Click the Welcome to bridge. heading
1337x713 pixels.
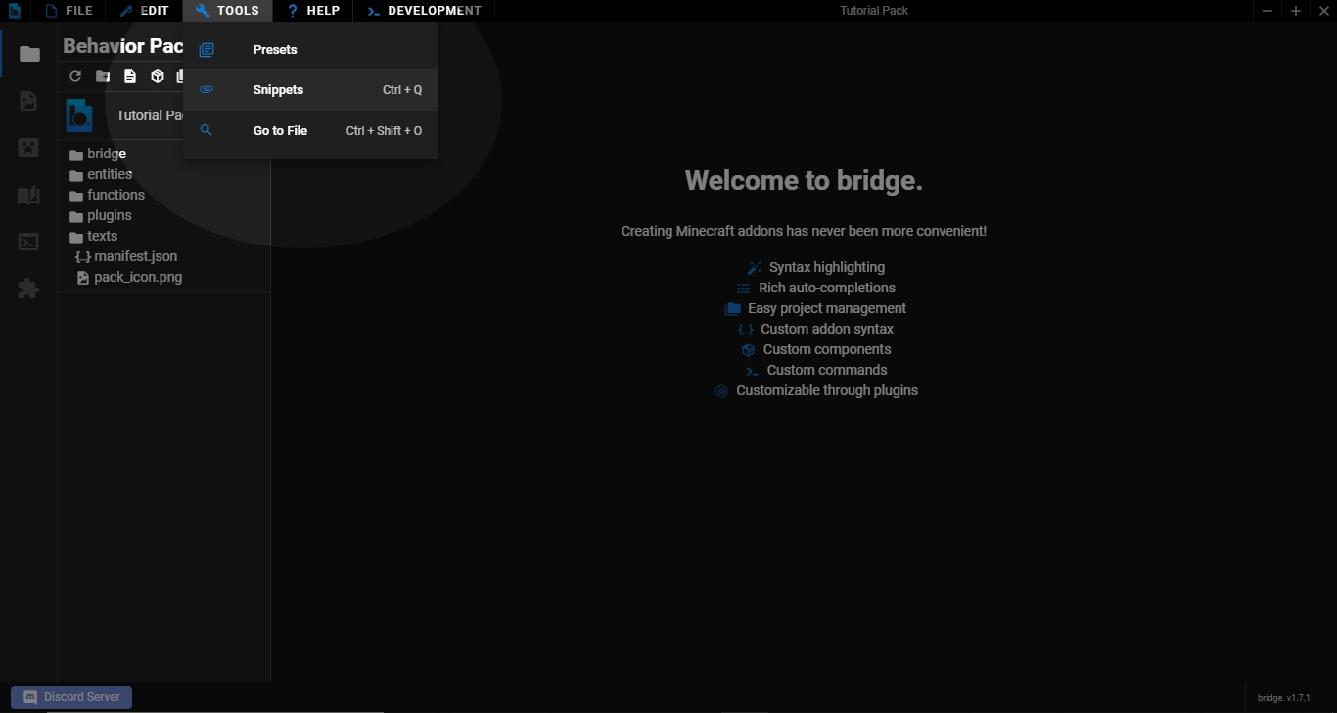click(804, 180)
